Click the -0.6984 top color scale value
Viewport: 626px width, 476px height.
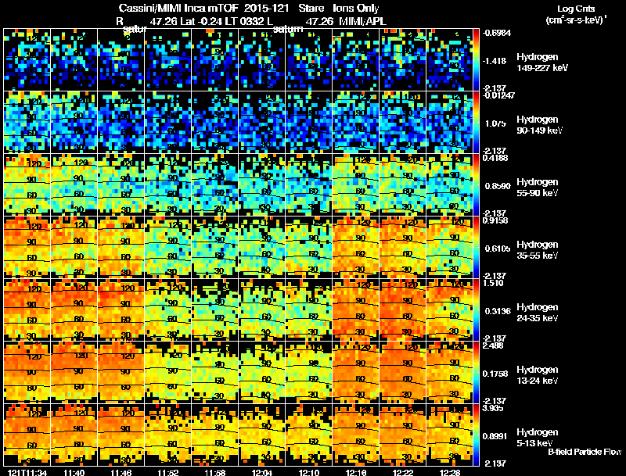(x=497, y=33)
